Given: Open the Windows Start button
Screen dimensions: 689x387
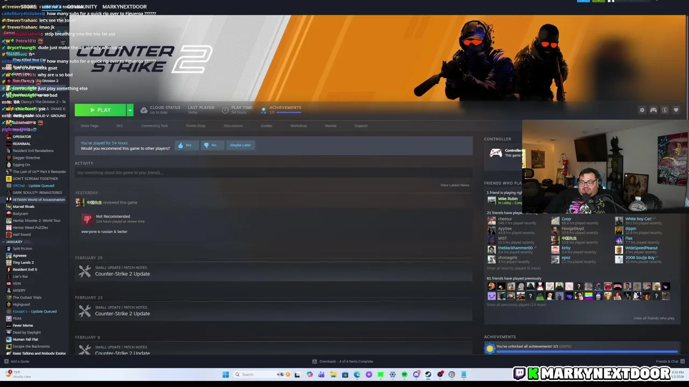Looking at the screenshot, I should 226,375.
